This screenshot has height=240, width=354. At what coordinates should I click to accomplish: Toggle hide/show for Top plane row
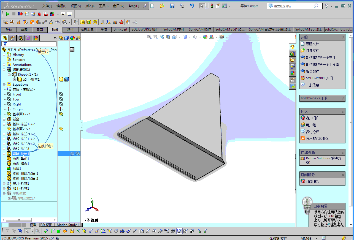pyautogui.click(x=61, y=99)
